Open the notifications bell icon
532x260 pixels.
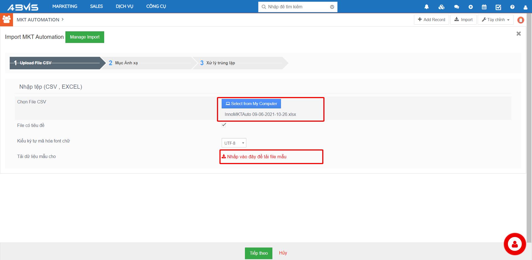tap(426, 7)
